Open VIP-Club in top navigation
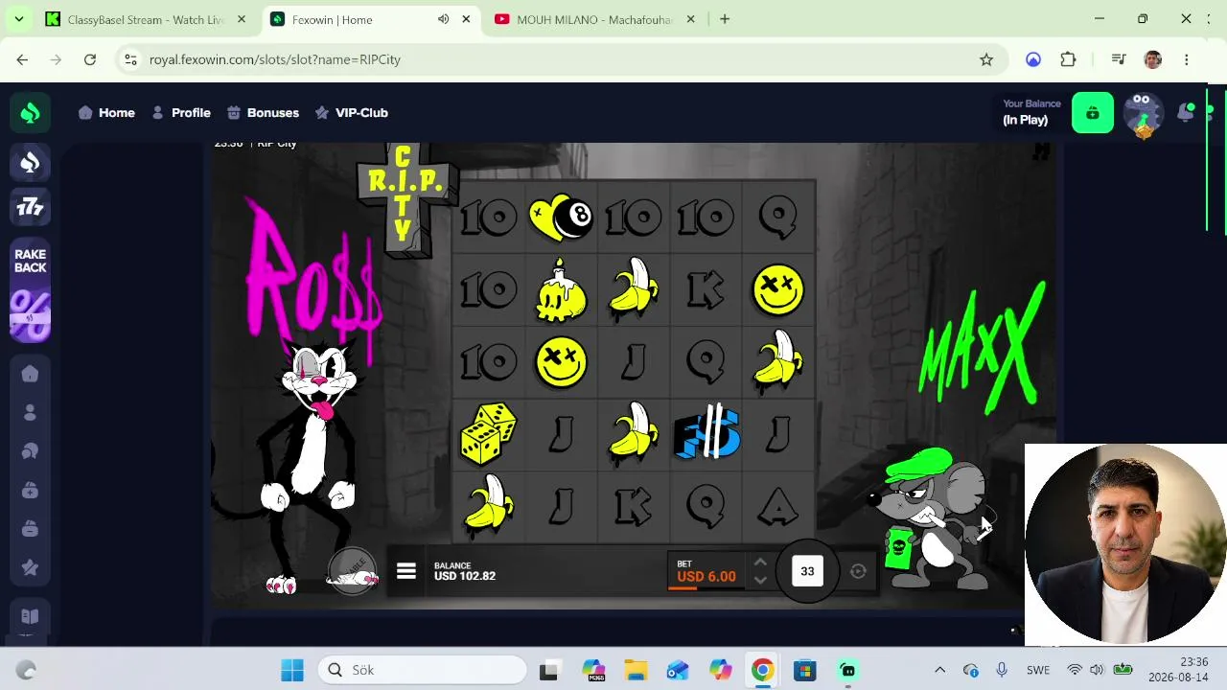This screenshot has height=690, width=1227. pyautogui.click(x=352, y=113)
